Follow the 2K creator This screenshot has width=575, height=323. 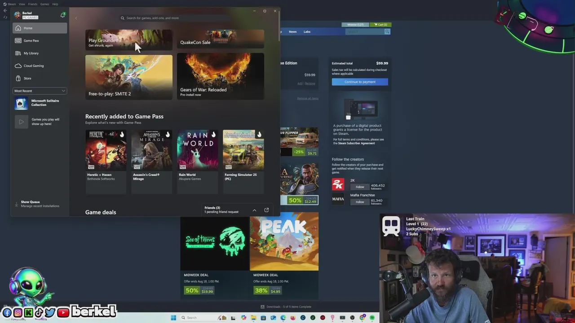pyautogui.click(x=360, y=187)
